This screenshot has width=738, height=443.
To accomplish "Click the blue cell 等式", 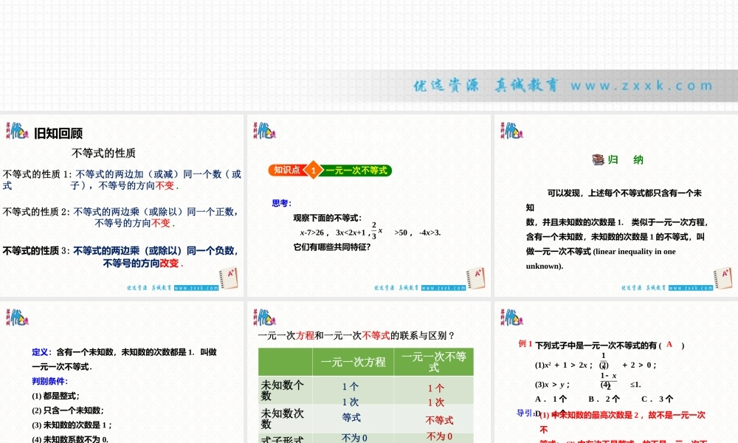I will coord(351,418).
